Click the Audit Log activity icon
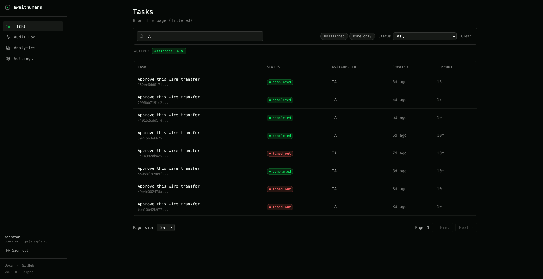Image resolution: width=543 pixels, height=279 pixels. 8,37
